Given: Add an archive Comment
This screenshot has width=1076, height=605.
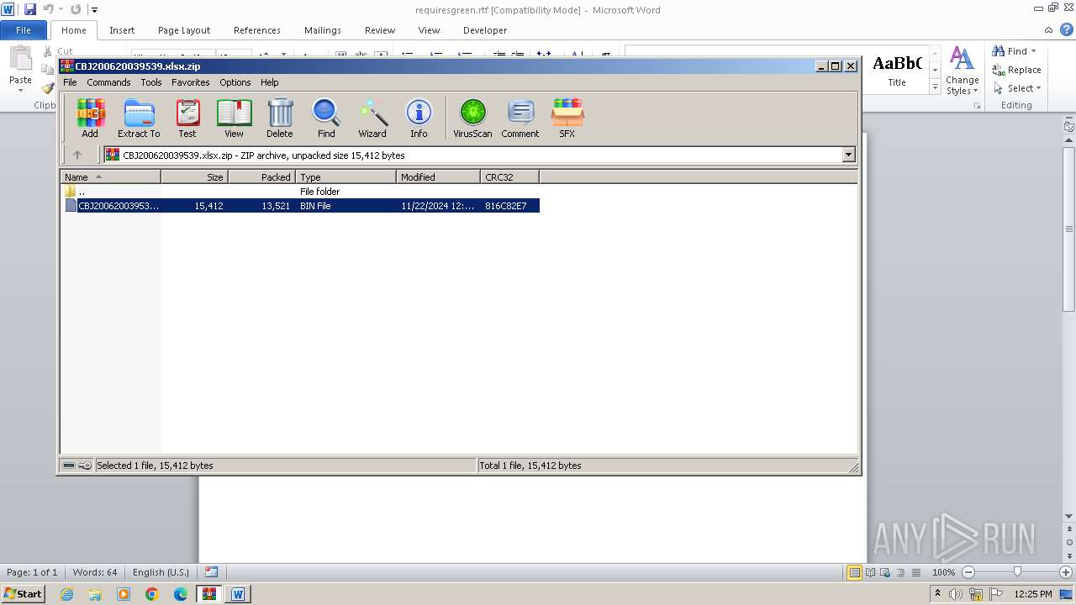Looking at the screenshot, I should click(520, 118).
